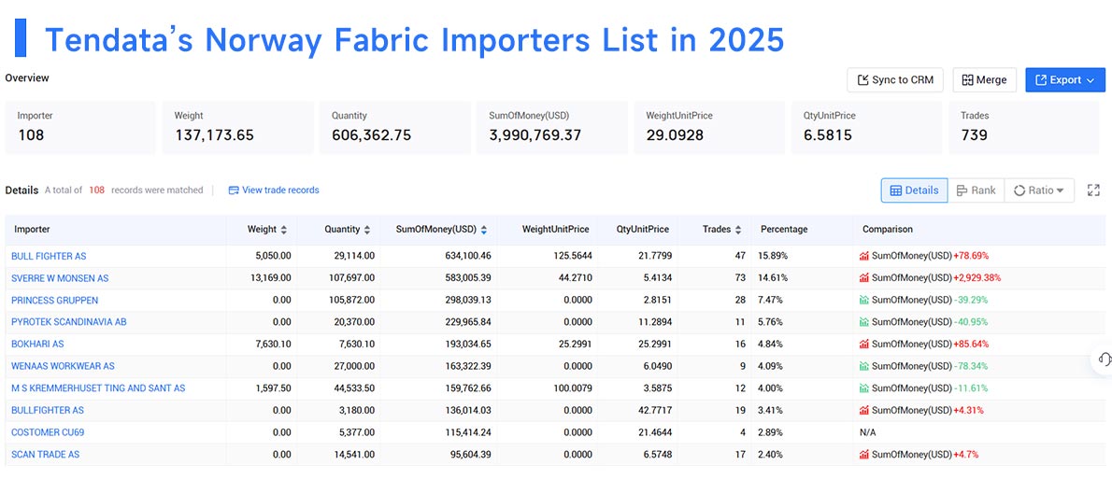Open importer PRINCESS GRUPPEN
This screenshot has width=1112, height=479.
point(54,300)
